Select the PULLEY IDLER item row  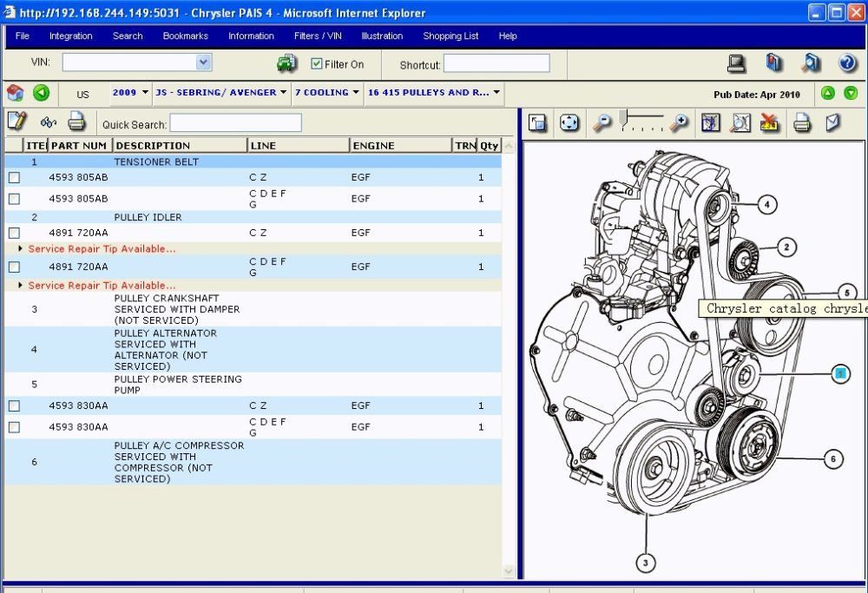(253, 217)
